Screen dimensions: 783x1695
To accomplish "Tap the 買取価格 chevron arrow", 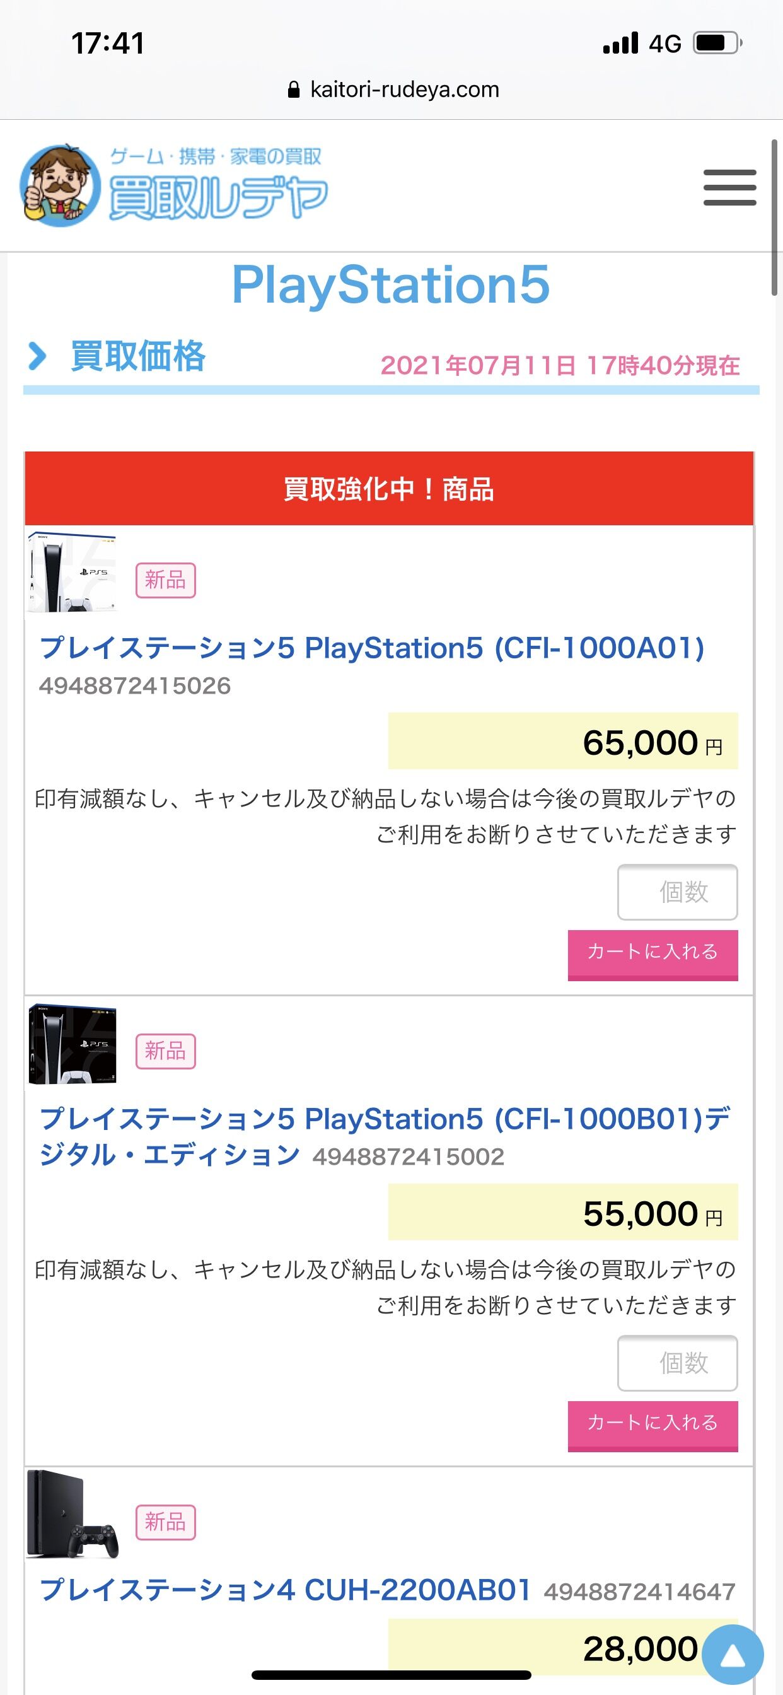I will (37, 356).
